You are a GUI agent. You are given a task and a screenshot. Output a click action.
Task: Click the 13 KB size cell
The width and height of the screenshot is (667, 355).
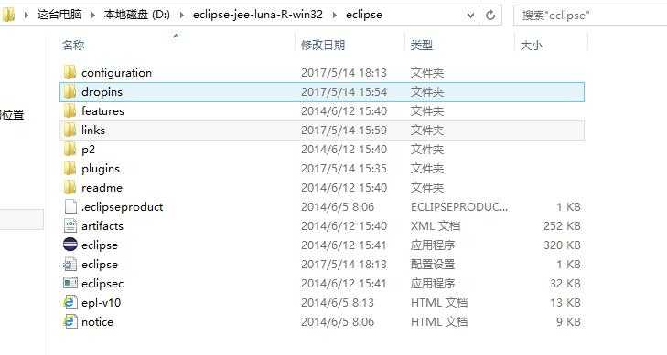coord(565,303)
